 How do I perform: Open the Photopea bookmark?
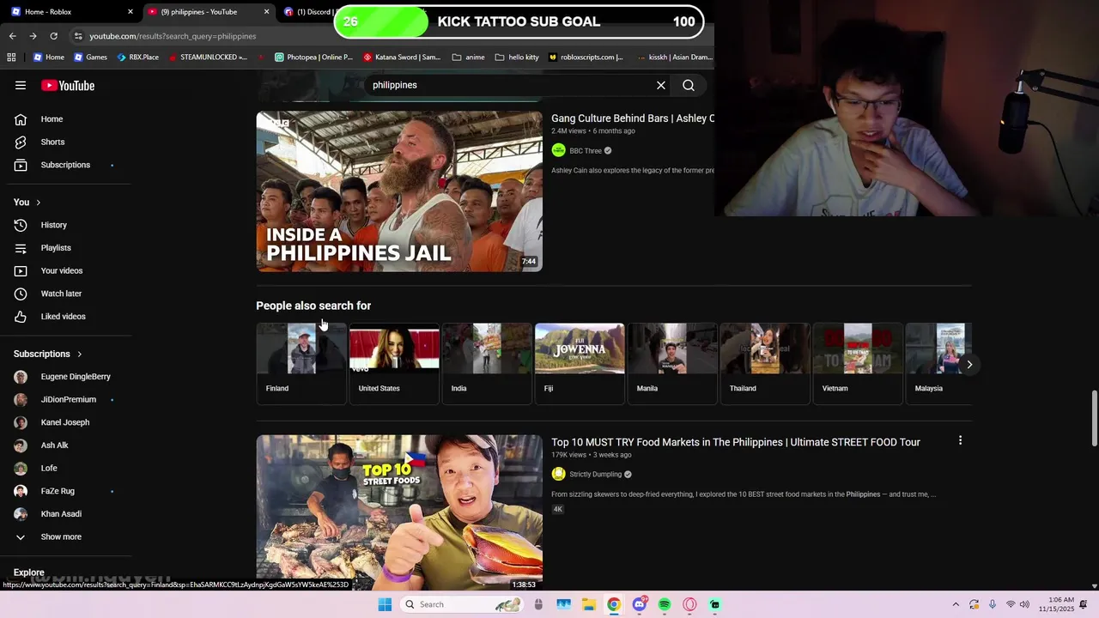[313, 58]
